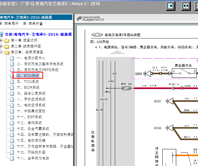Click document icon beside 六、BCM系统
This screenshot has height=166, width=198.
[x=12, y=88]
